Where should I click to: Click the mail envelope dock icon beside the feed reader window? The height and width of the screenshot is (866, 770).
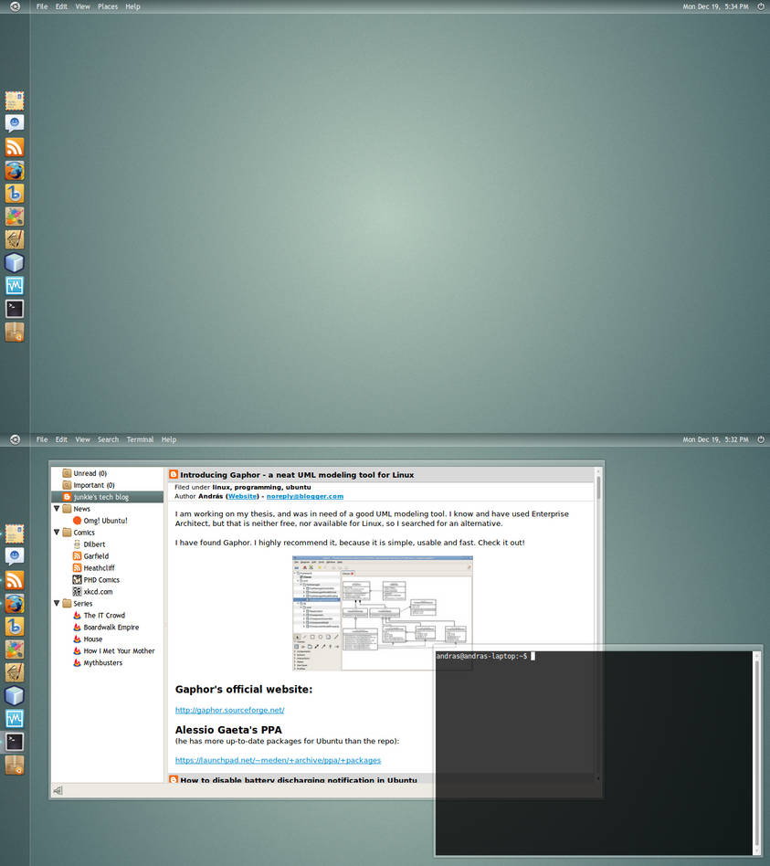coord(15,534)
